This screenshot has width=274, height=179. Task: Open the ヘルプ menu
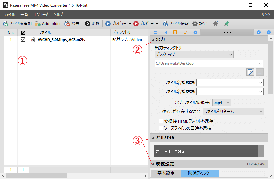tap(58, 14)
